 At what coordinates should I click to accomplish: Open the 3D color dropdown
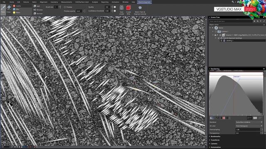[249, 126]
